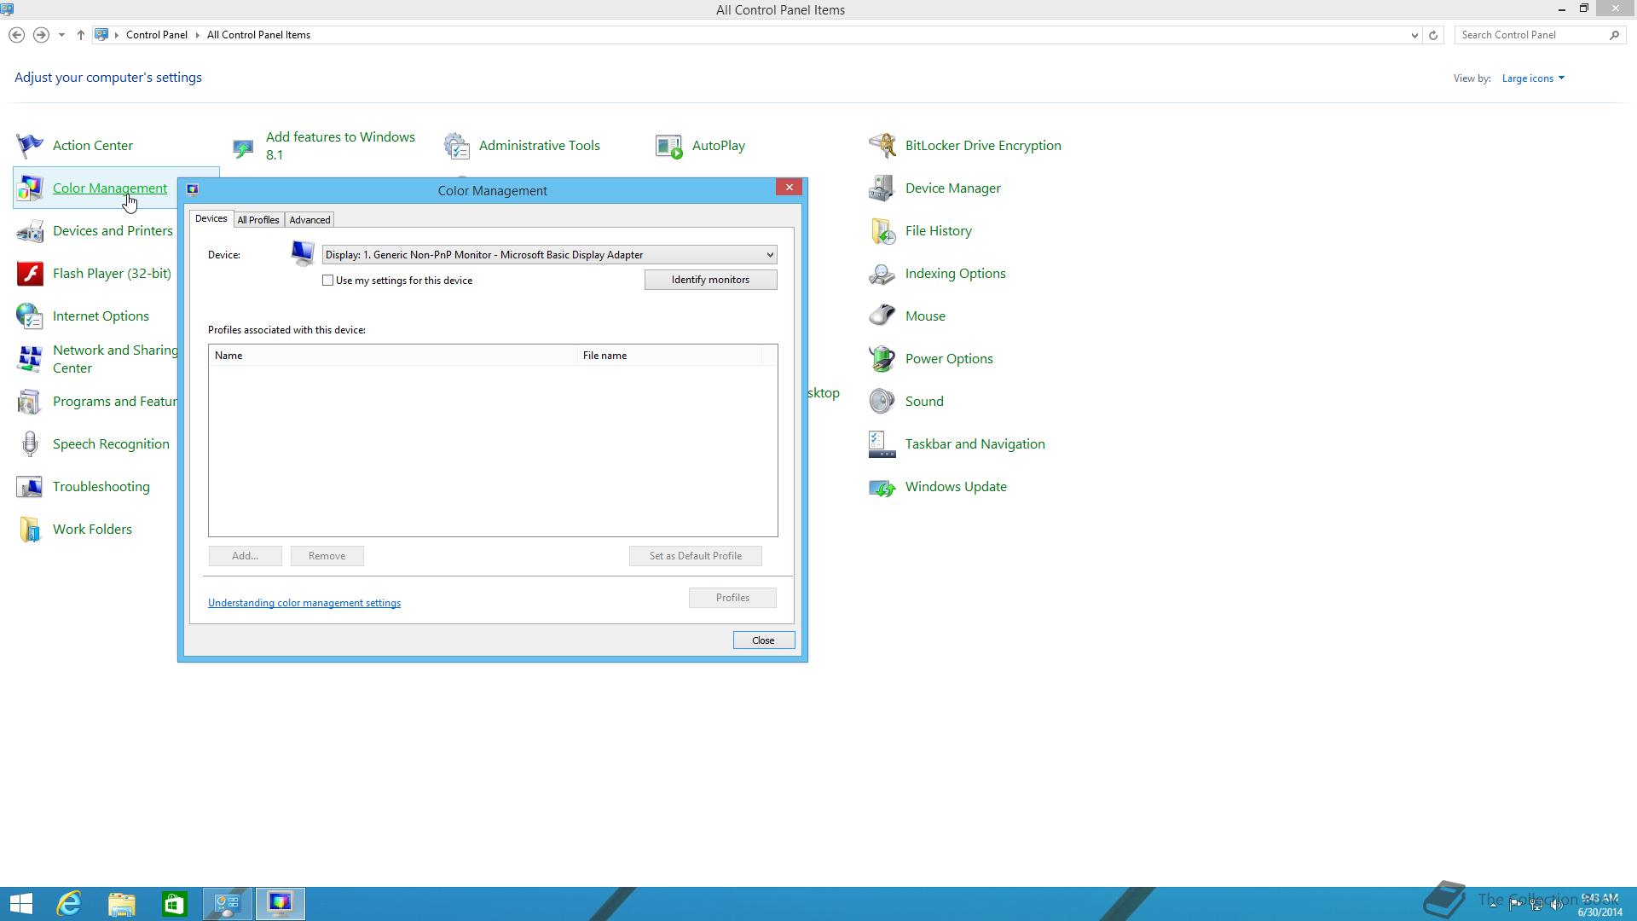Open Indexing Options icon

pyautogui.click(x=882, y=274)
